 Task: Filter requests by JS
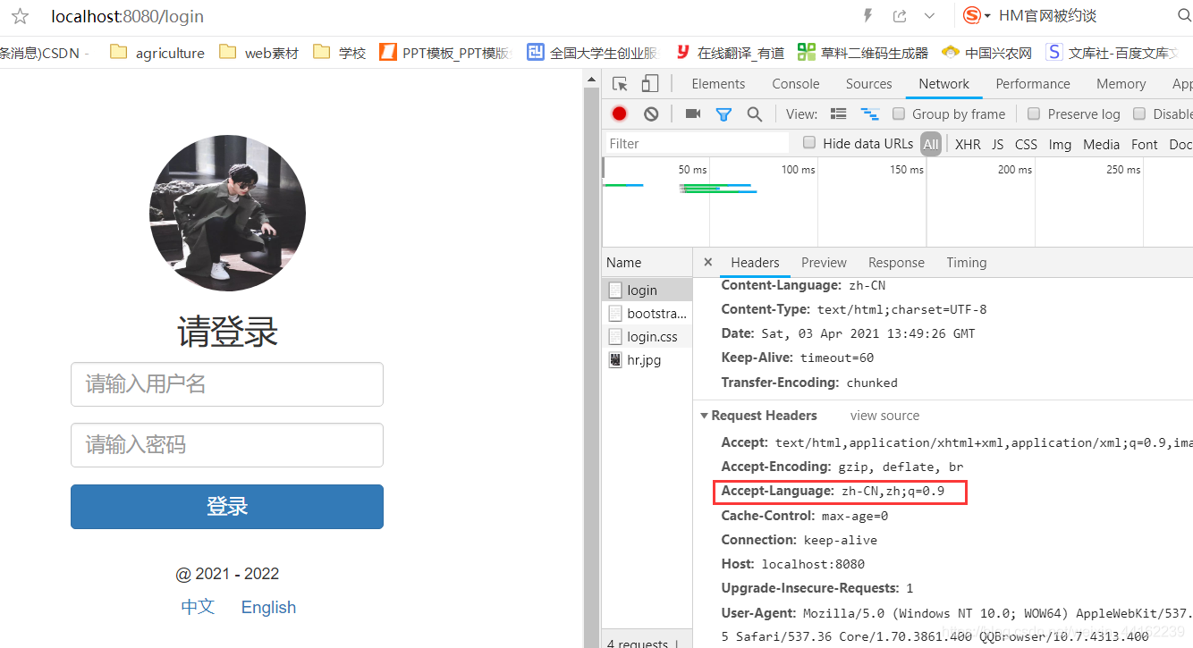pyautogui.click(x=998, y=144)
